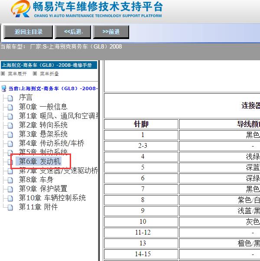Click the page icon next to 第2章 转向系统
This screenshot has height=261, width=260.
click(10, 126)
